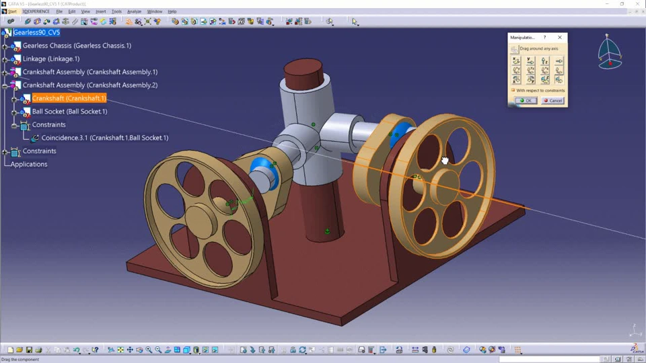Open the Help menu
Screen dimensions: 646x363
(x=172, y=11)
